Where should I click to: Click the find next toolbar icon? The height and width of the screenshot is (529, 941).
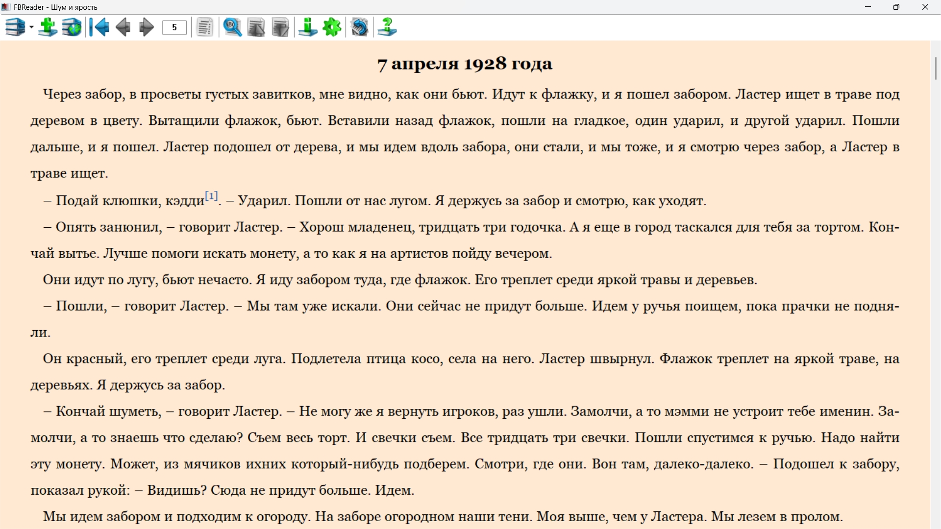[280, 27]
